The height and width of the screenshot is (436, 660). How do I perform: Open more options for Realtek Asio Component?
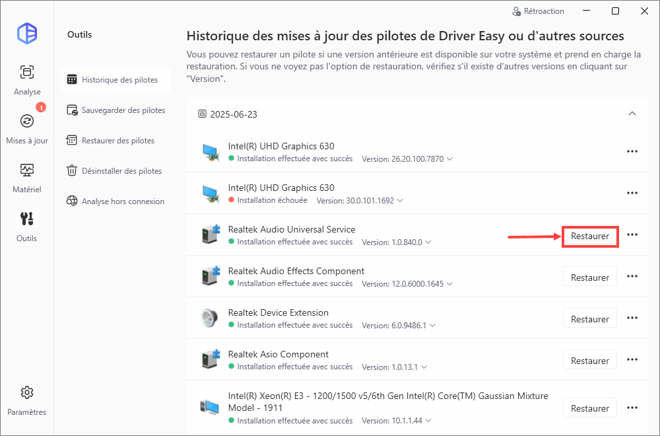tap(632, 359)
